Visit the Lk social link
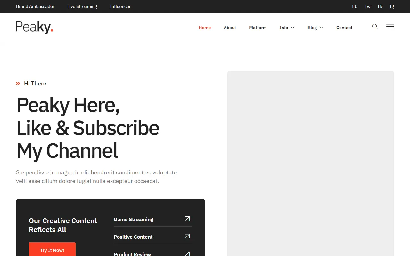This screenshot has width=410, height=256. (380, 6)
